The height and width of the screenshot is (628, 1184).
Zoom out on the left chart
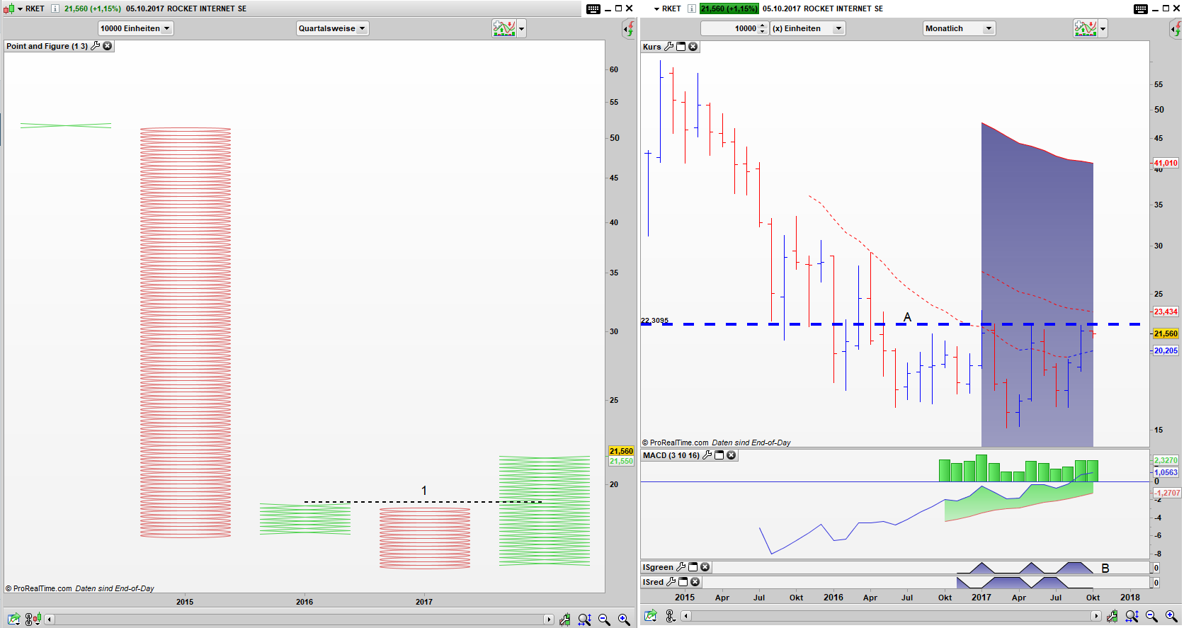tap(604, 620)
